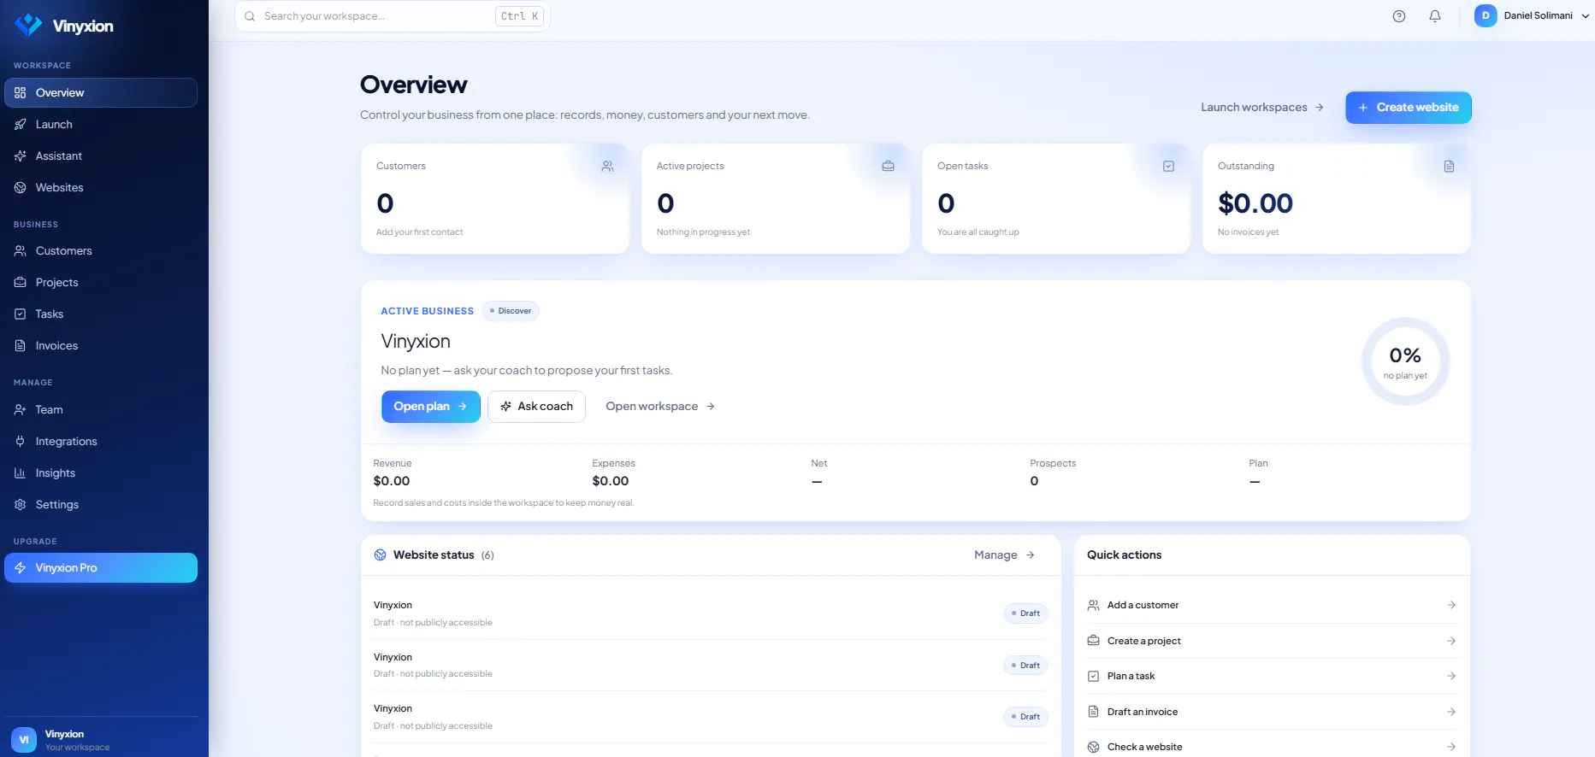
Task: Navigate to Customers in the sidebar
Action: tap(101, 251)
